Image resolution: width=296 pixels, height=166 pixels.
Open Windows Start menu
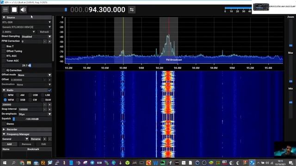[5, 163]
